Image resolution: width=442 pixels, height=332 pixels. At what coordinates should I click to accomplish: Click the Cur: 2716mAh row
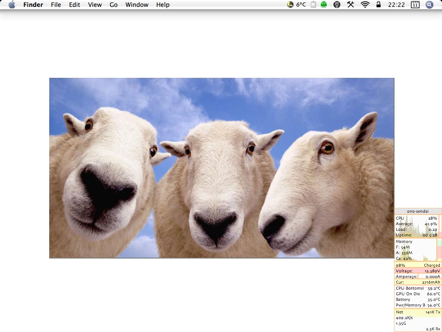click(x=418, y=282)
